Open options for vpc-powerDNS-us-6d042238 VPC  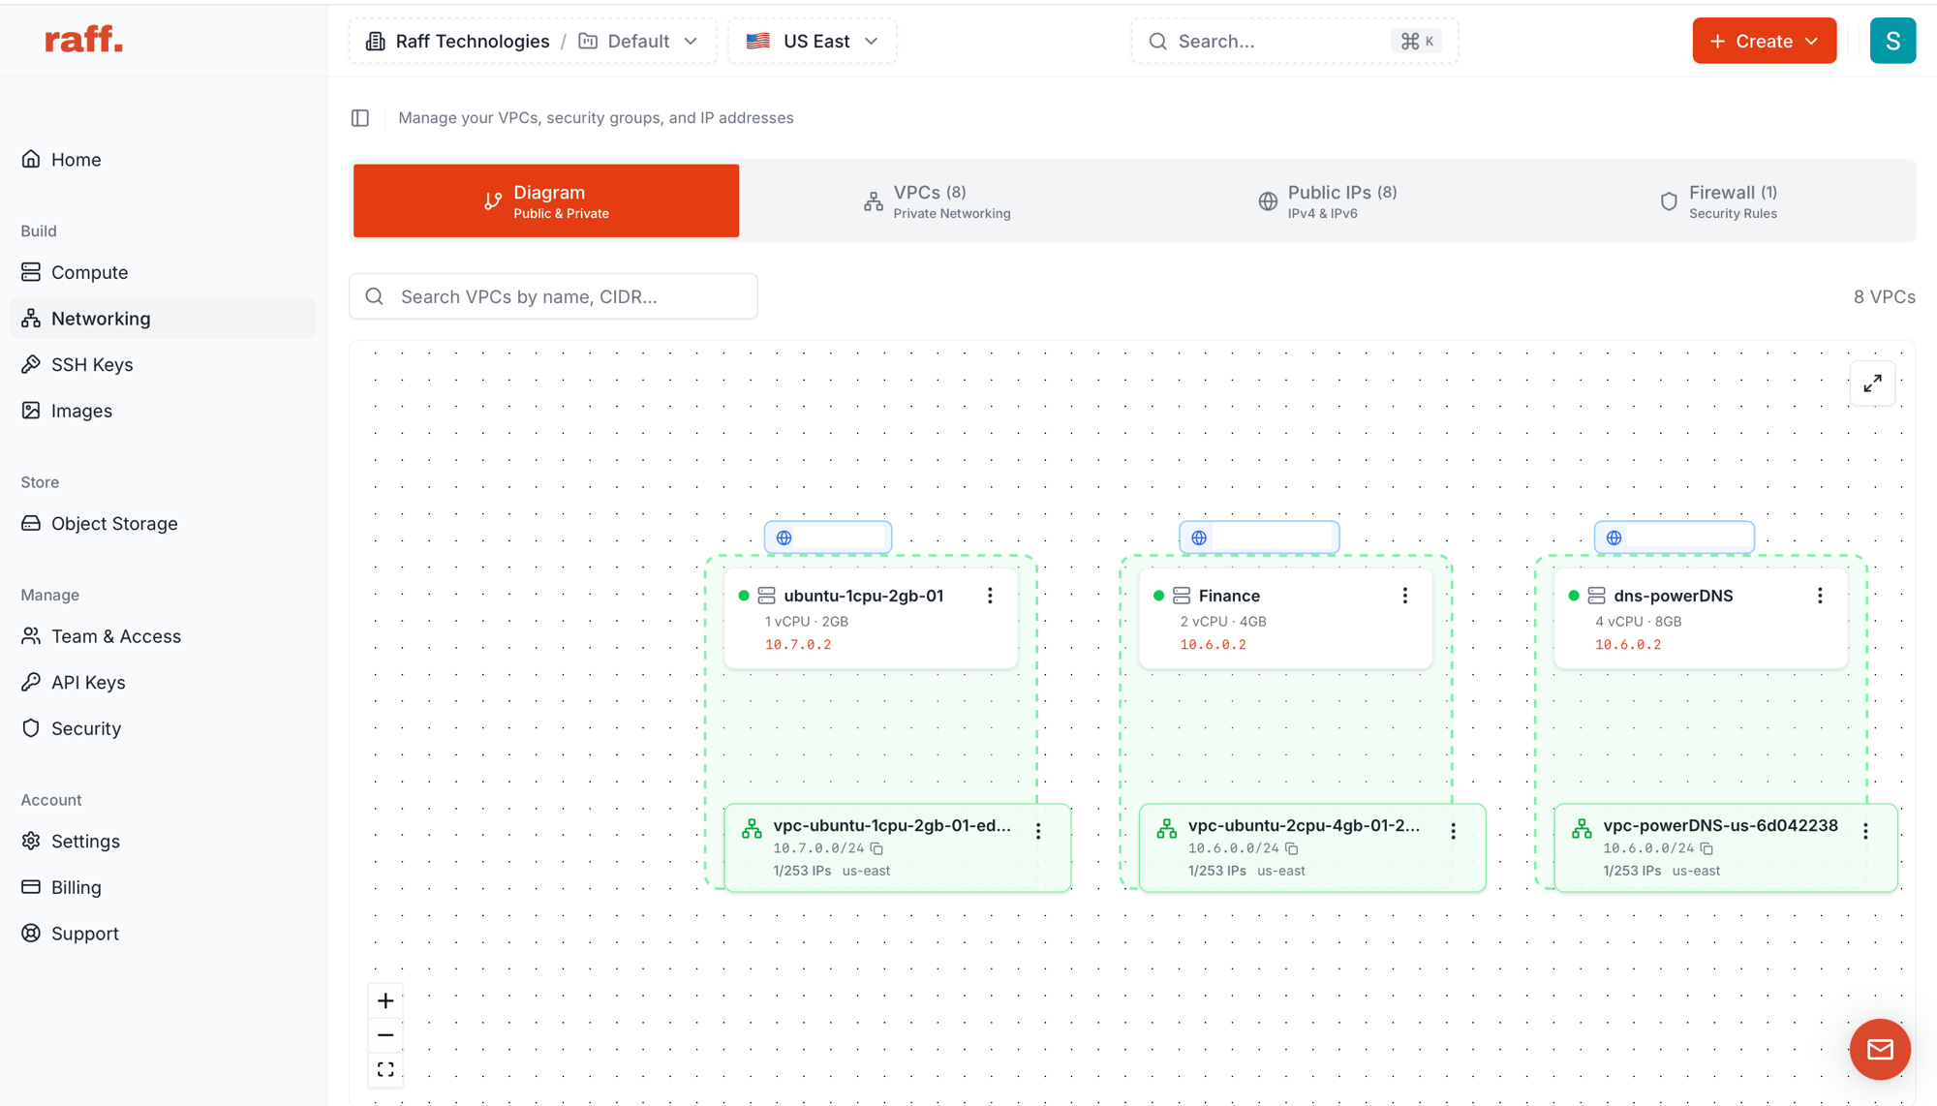[x=1865, y=831]
